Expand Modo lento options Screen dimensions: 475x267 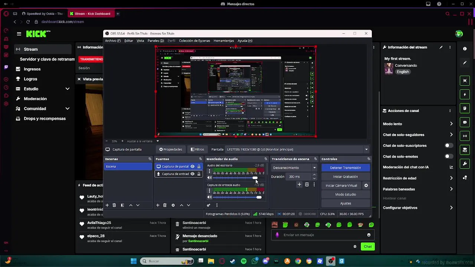(x=451, y=124)
